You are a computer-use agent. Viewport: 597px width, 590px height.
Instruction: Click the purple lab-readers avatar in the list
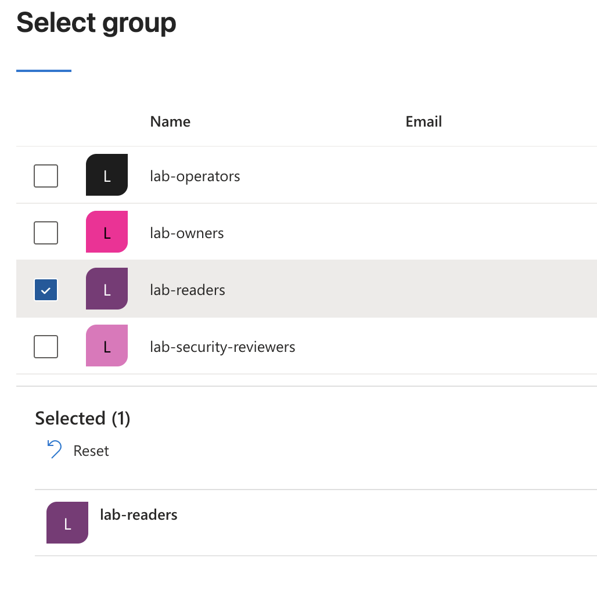[107, 289]
